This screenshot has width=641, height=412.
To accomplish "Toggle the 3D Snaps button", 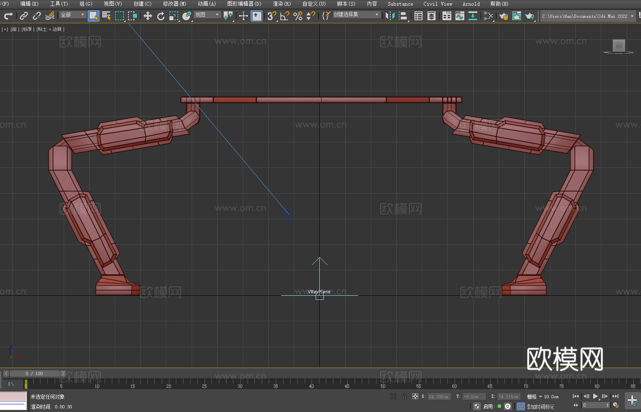I will 271,16.
